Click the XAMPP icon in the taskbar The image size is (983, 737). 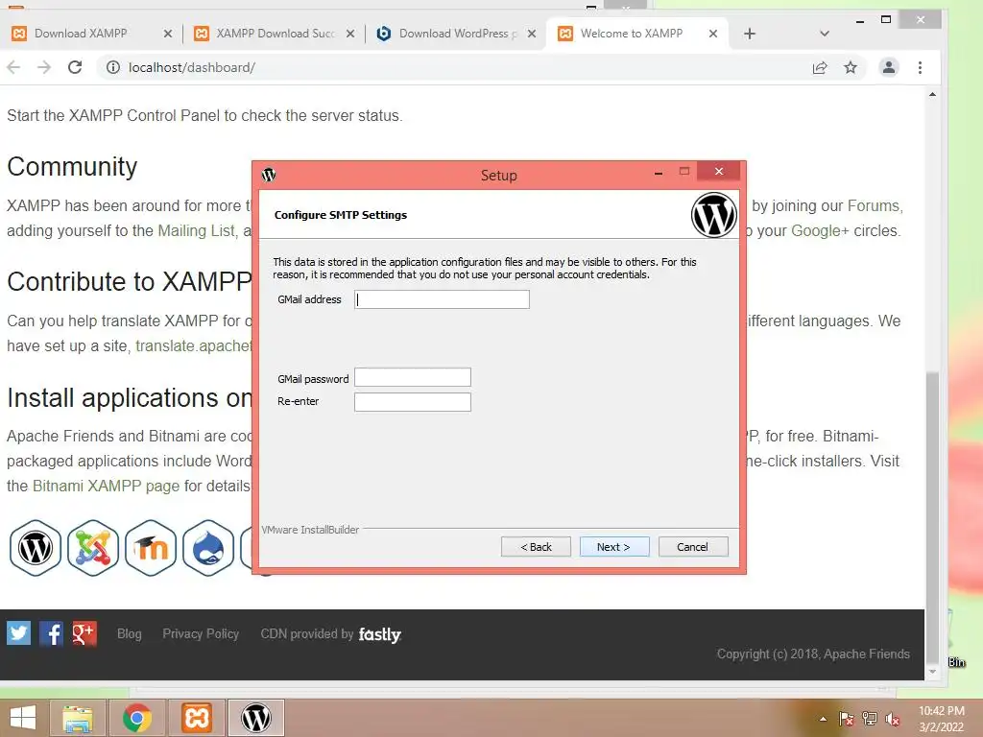pos(196,718)
